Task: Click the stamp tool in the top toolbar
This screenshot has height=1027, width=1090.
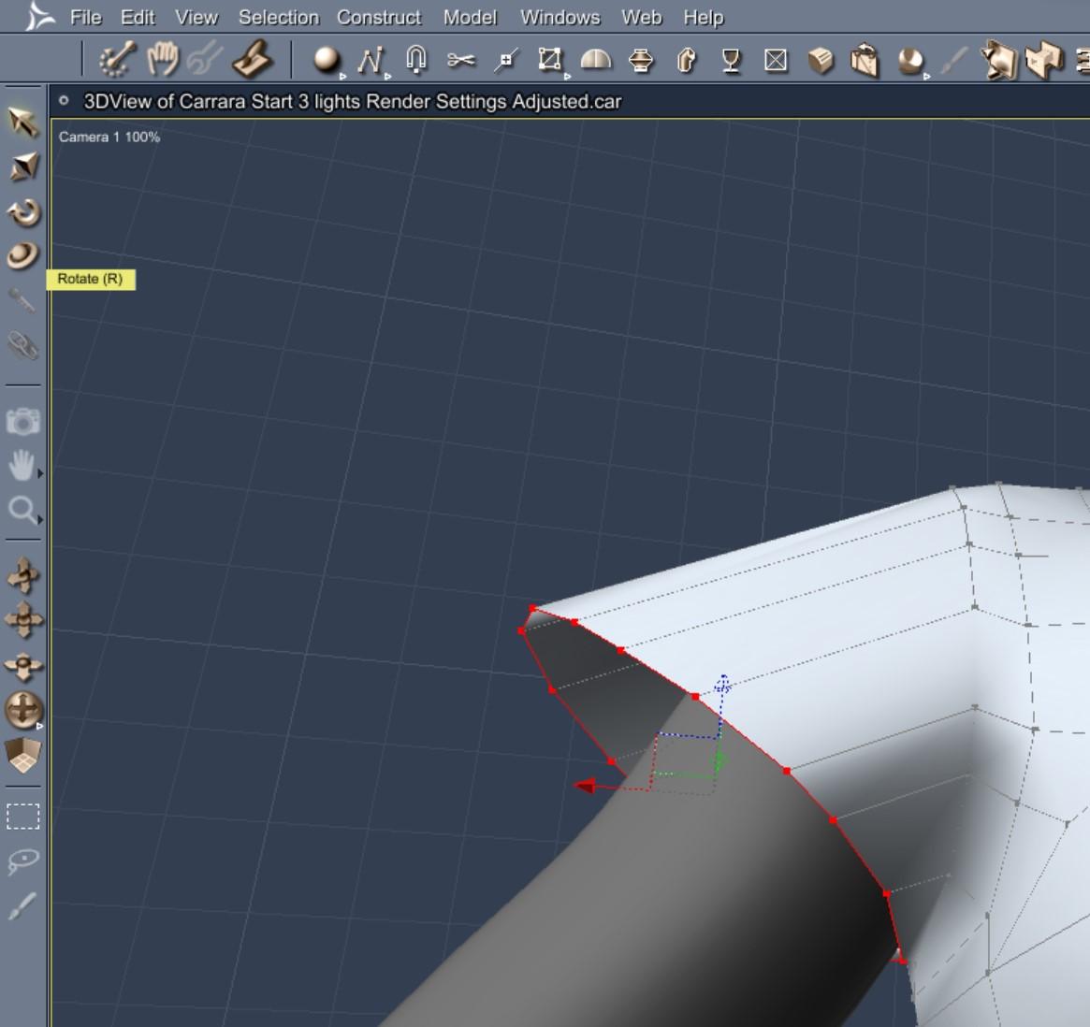Action: 252,59
